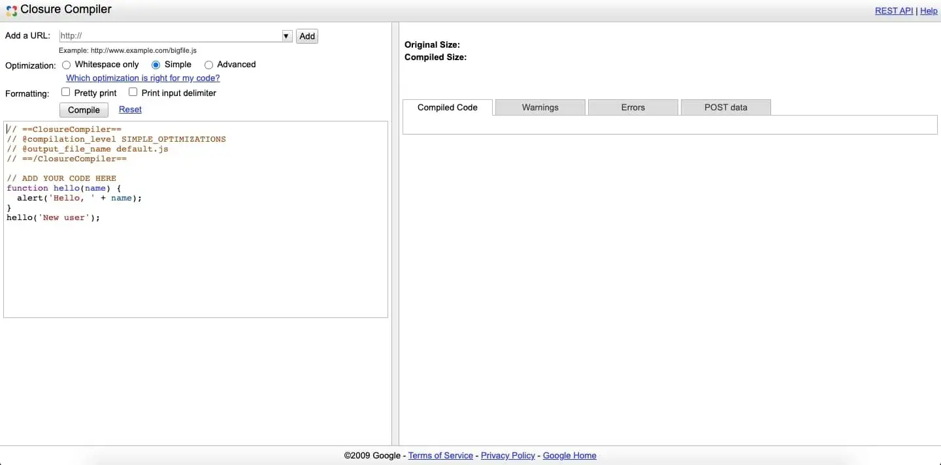Click the Closure Compiler logo icon
The height and width of the screenshot is (465, 941).
coord(11,10)
